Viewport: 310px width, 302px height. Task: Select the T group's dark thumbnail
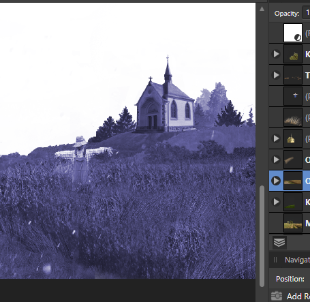293,75
